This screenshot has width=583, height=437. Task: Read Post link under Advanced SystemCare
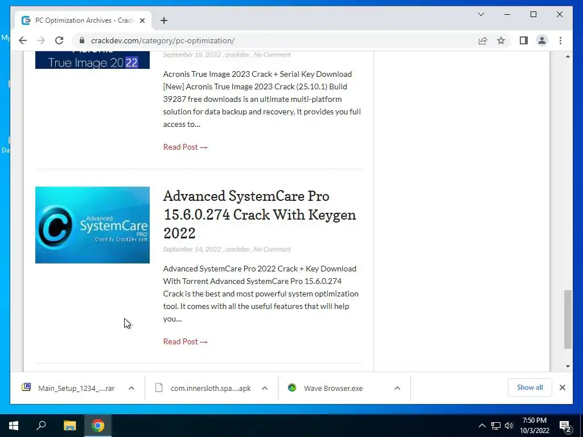(185, 341)
